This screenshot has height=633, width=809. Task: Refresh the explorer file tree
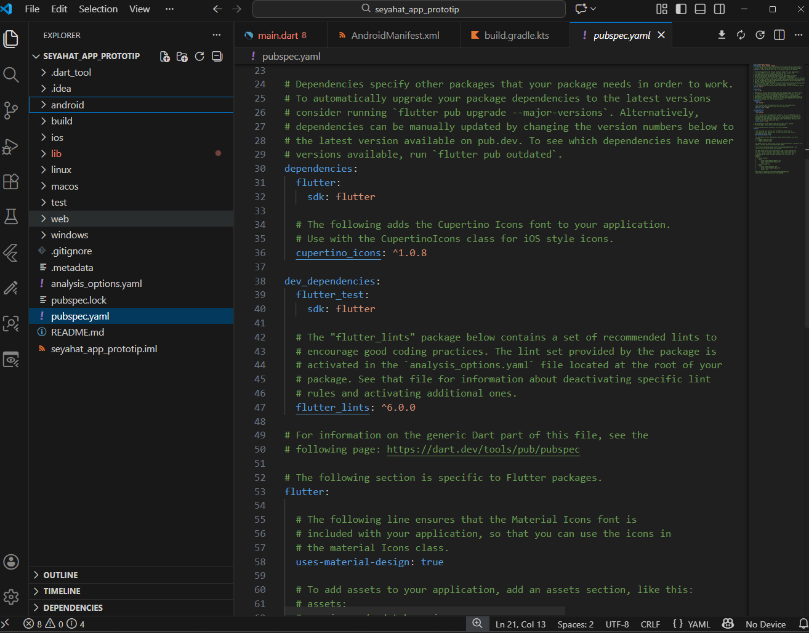[199, 56]
